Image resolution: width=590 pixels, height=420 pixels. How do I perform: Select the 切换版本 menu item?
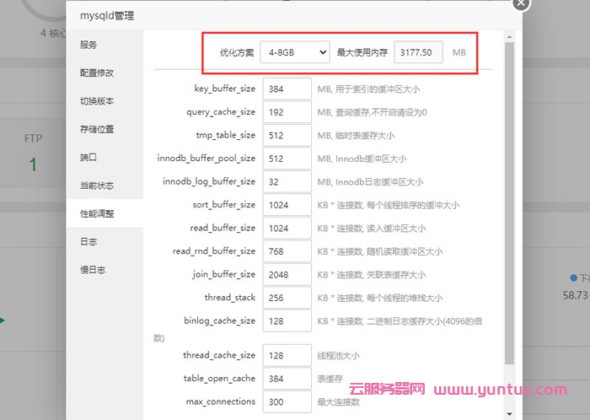pyautogui.click(x=97, y=101)
